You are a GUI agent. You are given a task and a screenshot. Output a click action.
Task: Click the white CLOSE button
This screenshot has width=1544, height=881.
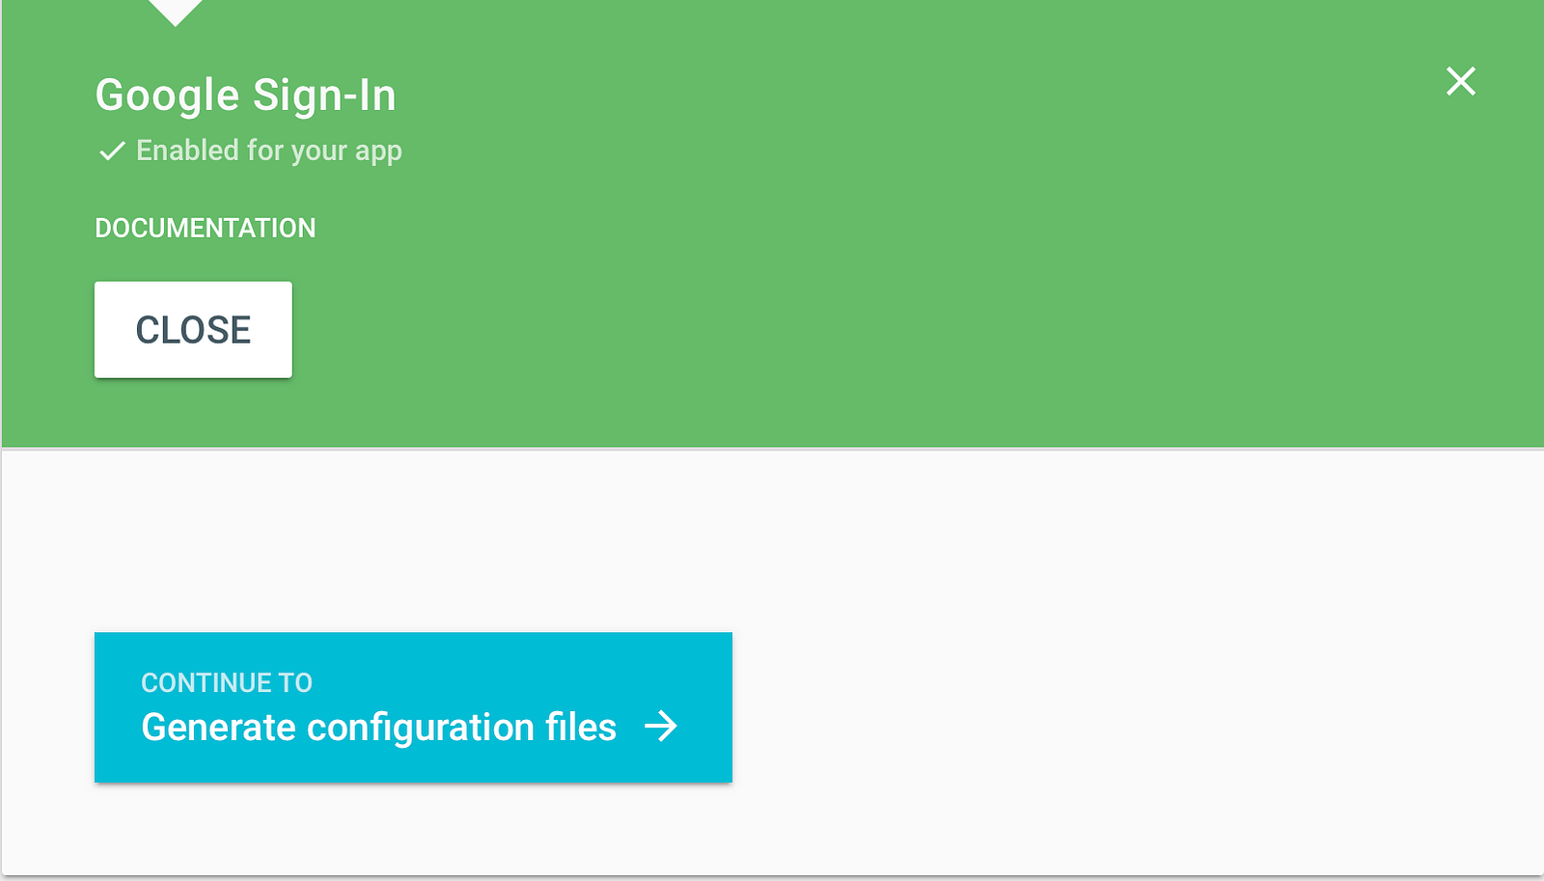pyautogui.click(x=193, y=329)
